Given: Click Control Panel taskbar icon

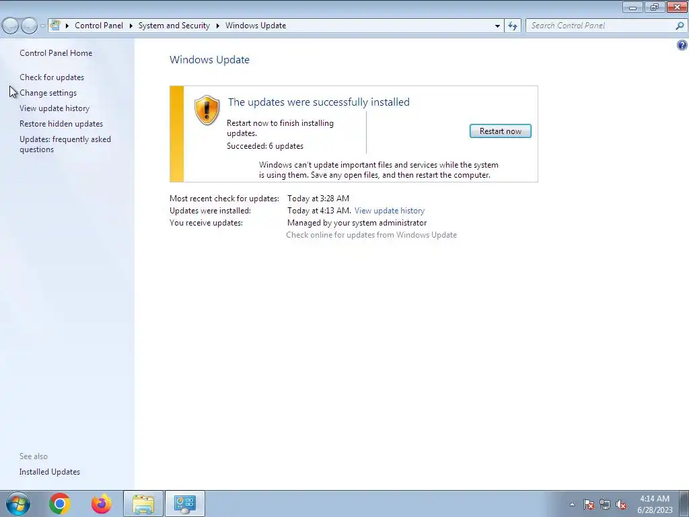Looking at the screenshot, I should click(185, 504).
